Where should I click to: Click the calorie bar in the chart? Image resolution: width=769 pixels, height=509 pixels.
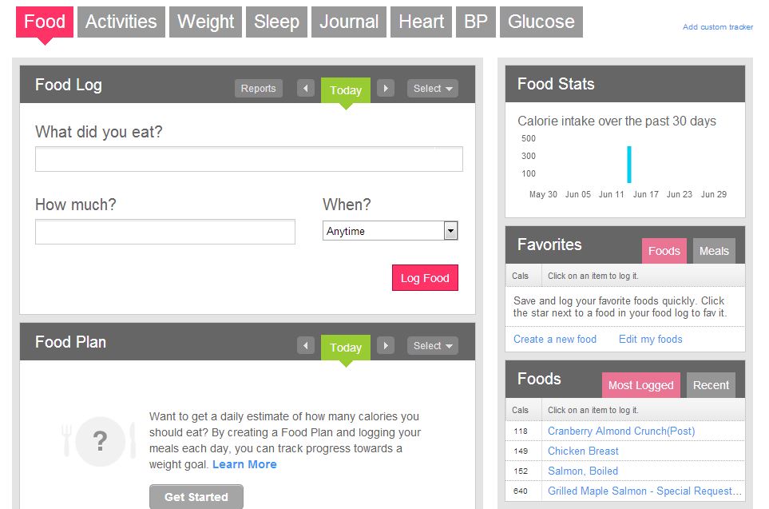tap(629, 165)
